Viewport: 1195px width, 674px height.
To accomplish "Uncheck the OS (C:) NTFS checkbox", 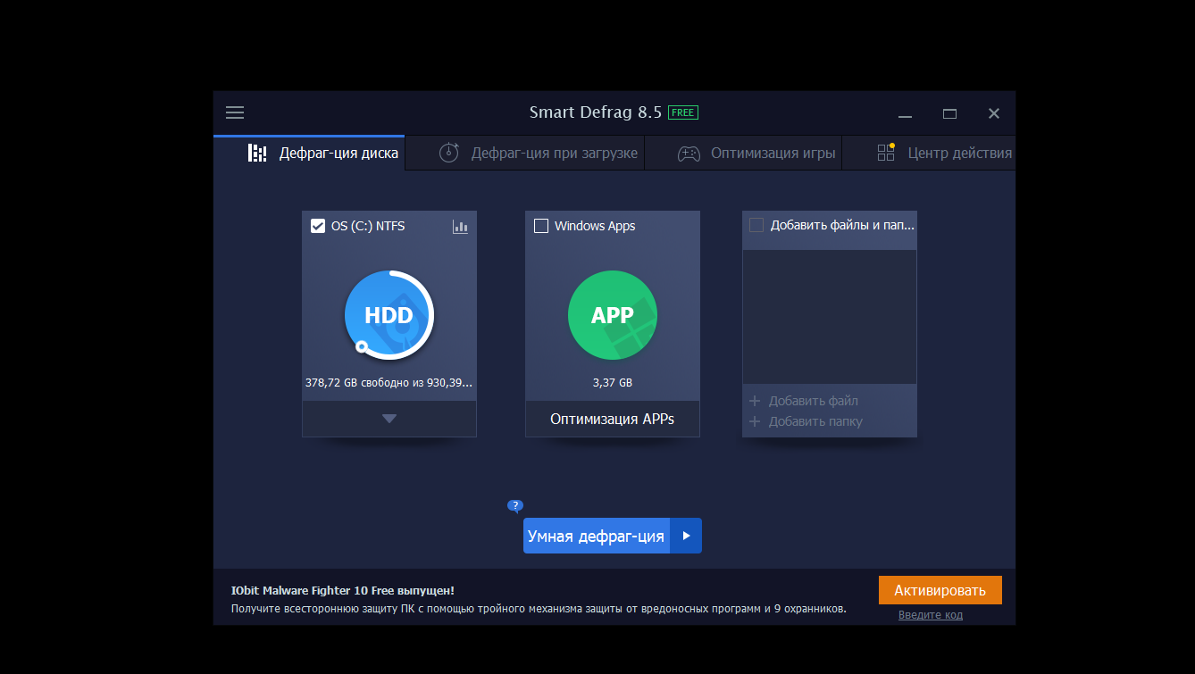I will click(x=318, y=226).
